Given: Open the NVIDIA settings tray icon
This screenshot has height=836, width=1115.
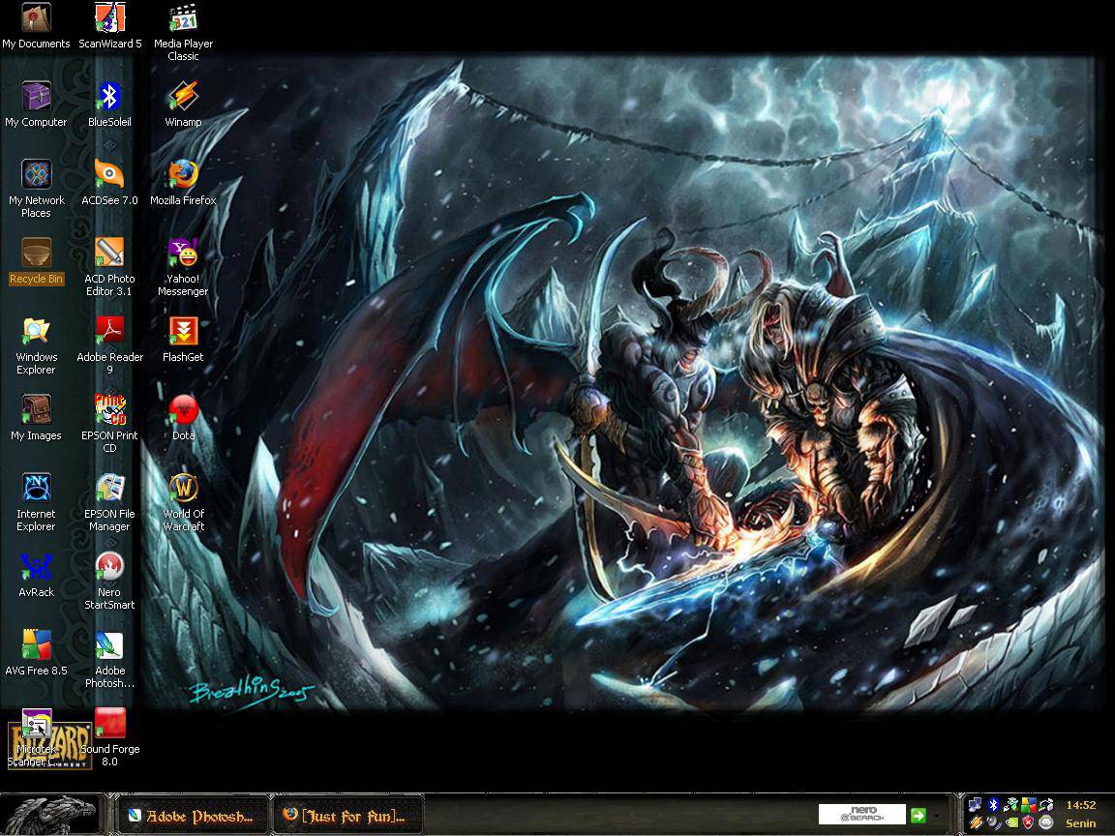Looking at the screenshot, I should pyautogui.click(x=1011, y=822).
